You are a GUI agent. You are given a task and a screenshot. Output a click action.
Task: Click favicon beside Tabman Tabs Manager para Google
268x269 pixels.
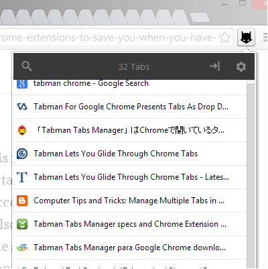coord(22,248)
